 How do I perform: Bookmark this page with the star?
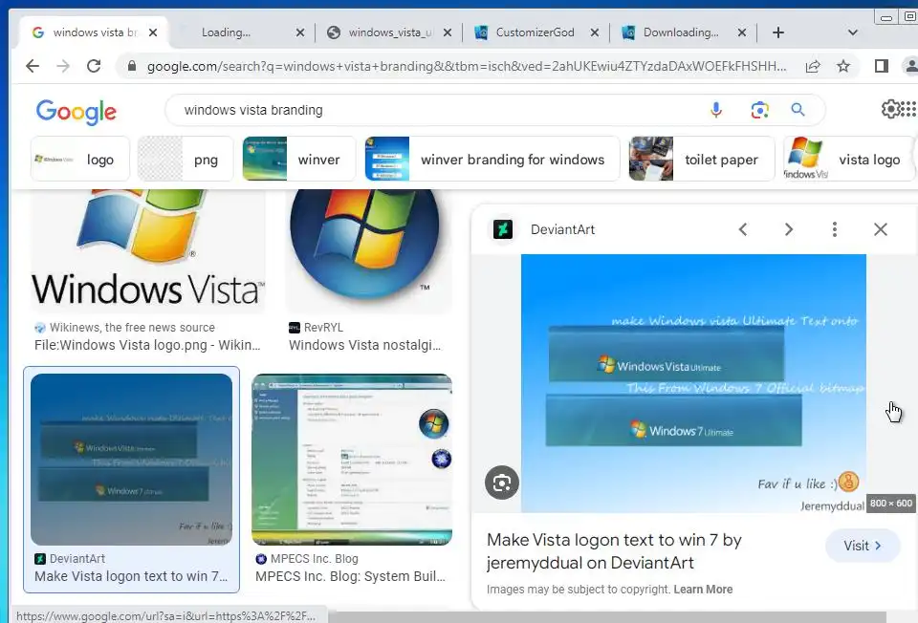pos(843,66)
